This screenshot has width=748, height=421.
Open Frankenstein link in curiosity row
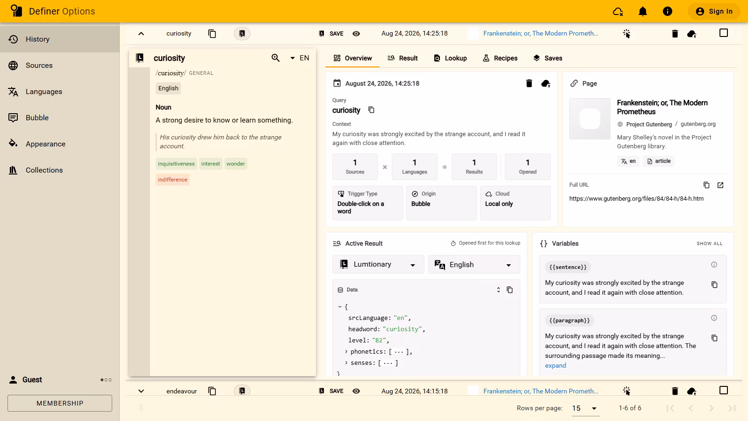click(x=540, y=34)
